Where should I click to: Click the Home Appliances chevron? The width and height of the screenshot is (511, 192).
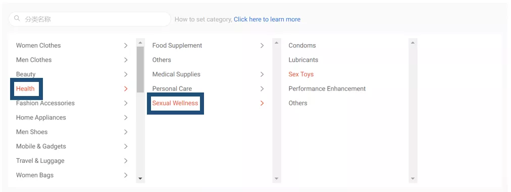pyautogui.click(x=126, y=118)
